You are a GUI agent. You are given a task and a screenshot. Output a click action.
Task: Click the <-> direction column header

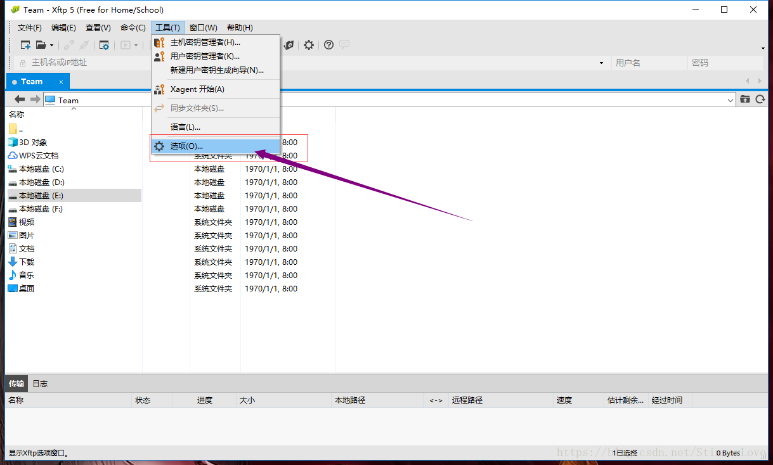(436, 400)
